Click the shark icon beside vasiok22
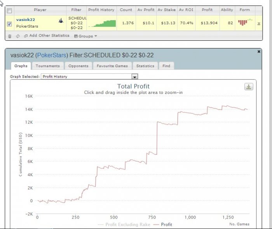The image size is (272, 229). pos(61,21)
